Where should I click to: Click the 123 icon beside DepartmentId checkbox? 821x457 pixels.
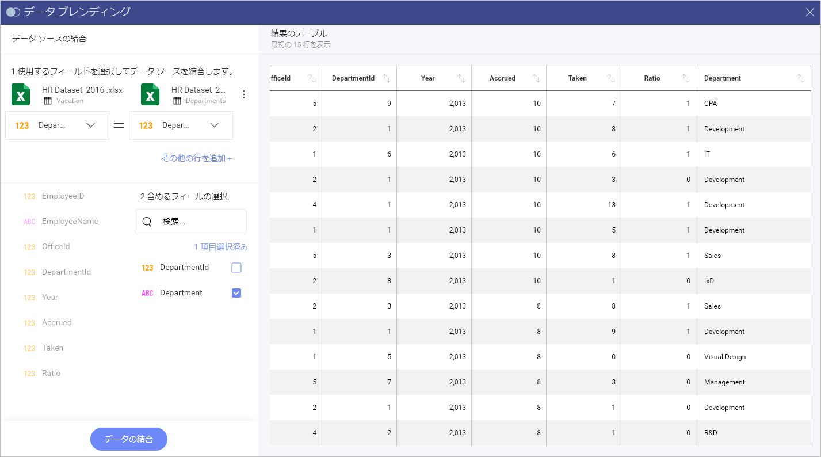(147, 268)
